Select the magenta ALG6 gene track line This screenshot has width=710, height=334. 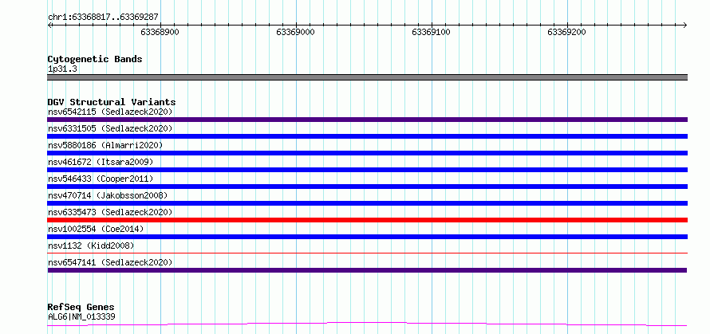(x=367, y=324)
